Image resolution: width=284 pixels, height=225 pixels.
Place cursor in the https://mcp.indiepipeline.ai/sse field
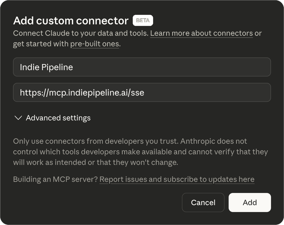(x=82, y=92)
